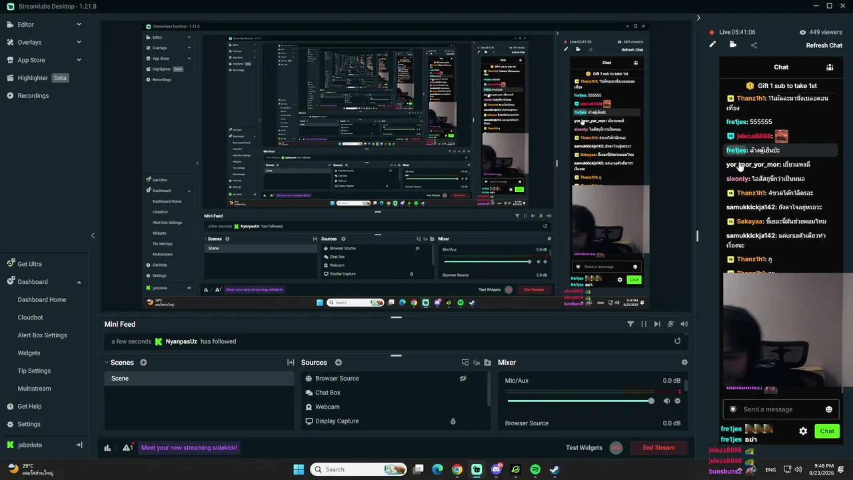
Task: Open Mic/Aux source settings gear
Action: pos(678,401)
